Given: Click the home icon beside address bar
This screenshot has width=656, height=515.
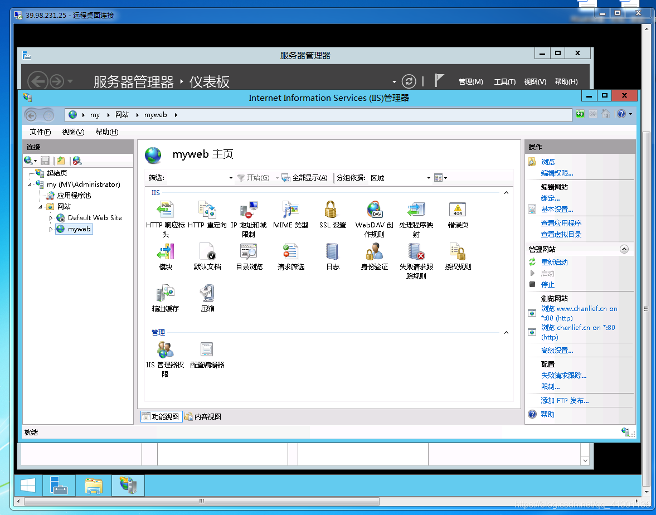Looking at the screenshot, I should point(605,114).
